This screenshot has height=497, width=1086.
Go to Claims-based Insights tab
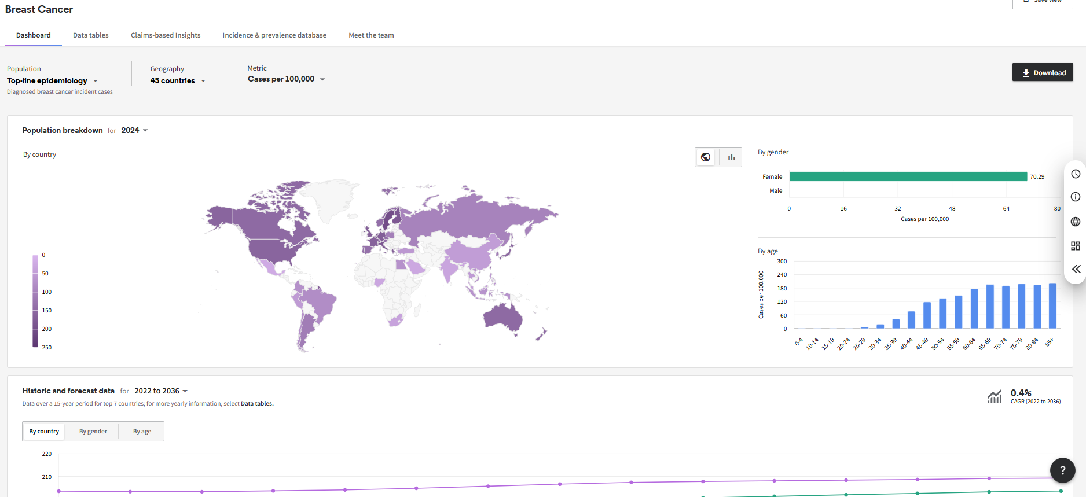point(166,35)
